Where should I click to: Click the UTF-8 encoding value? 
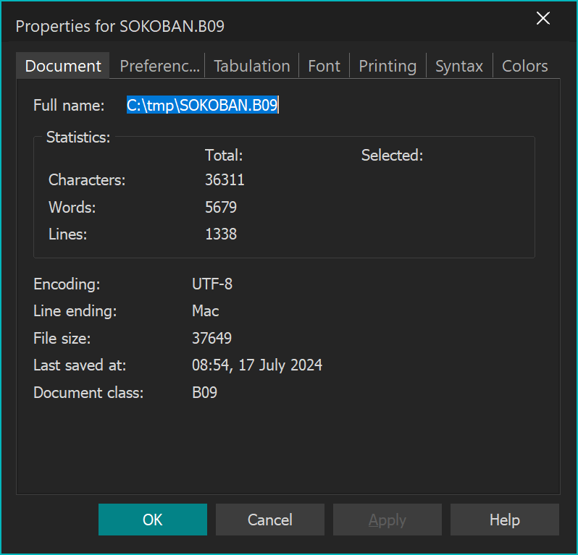(212, 284)
